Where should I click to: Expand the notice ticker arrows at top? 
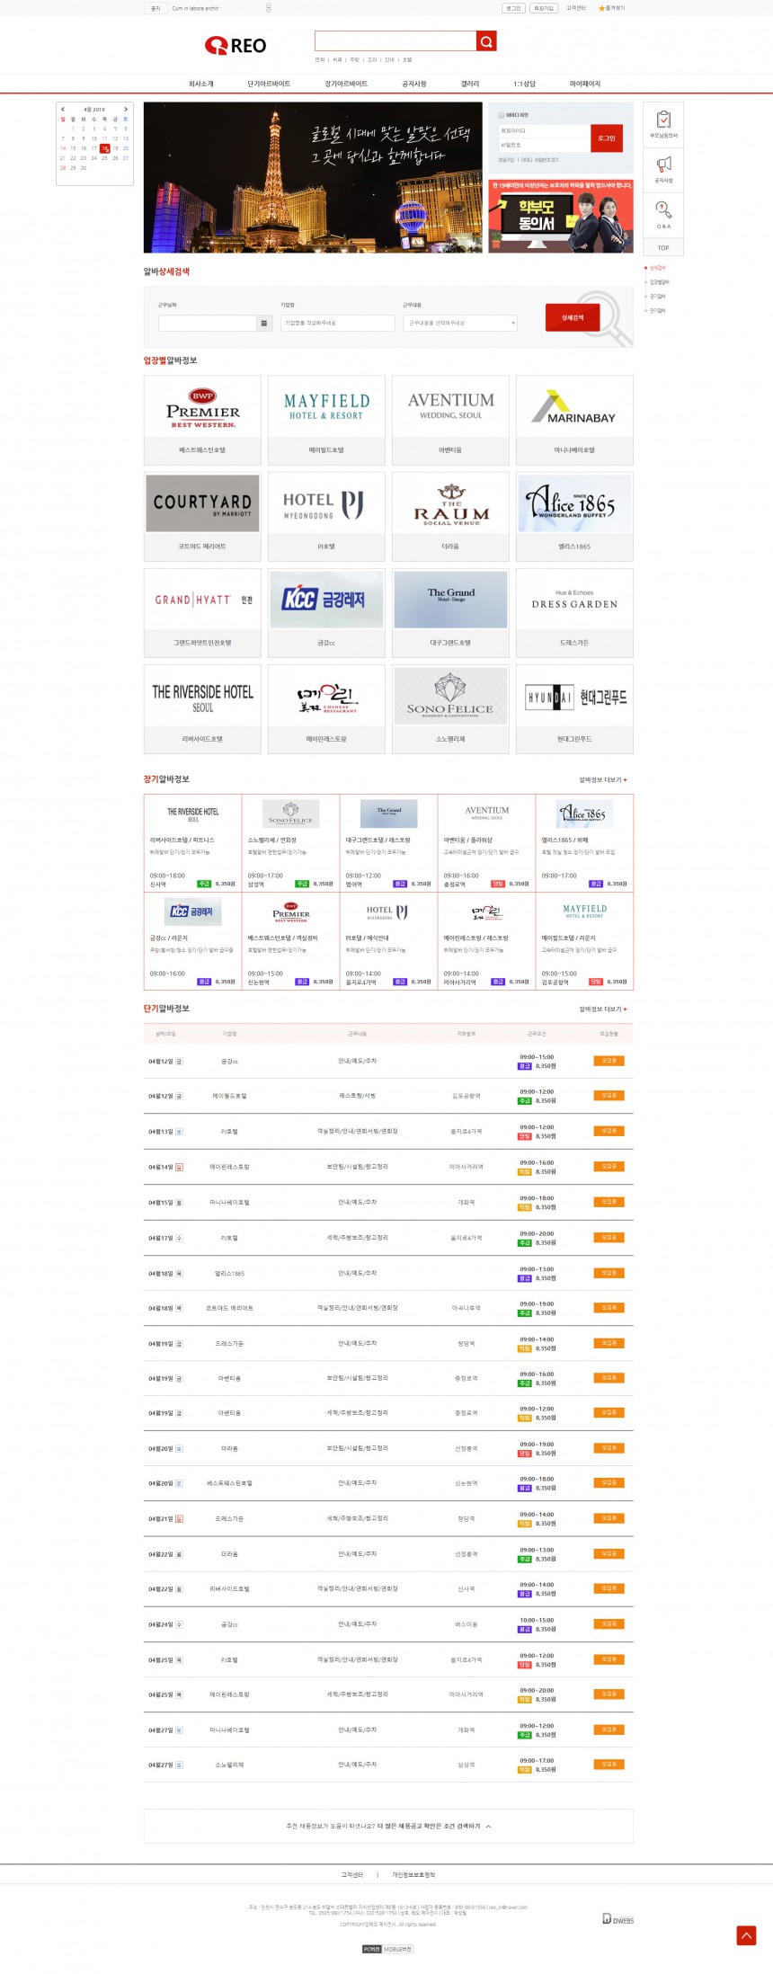click(268, 8)
